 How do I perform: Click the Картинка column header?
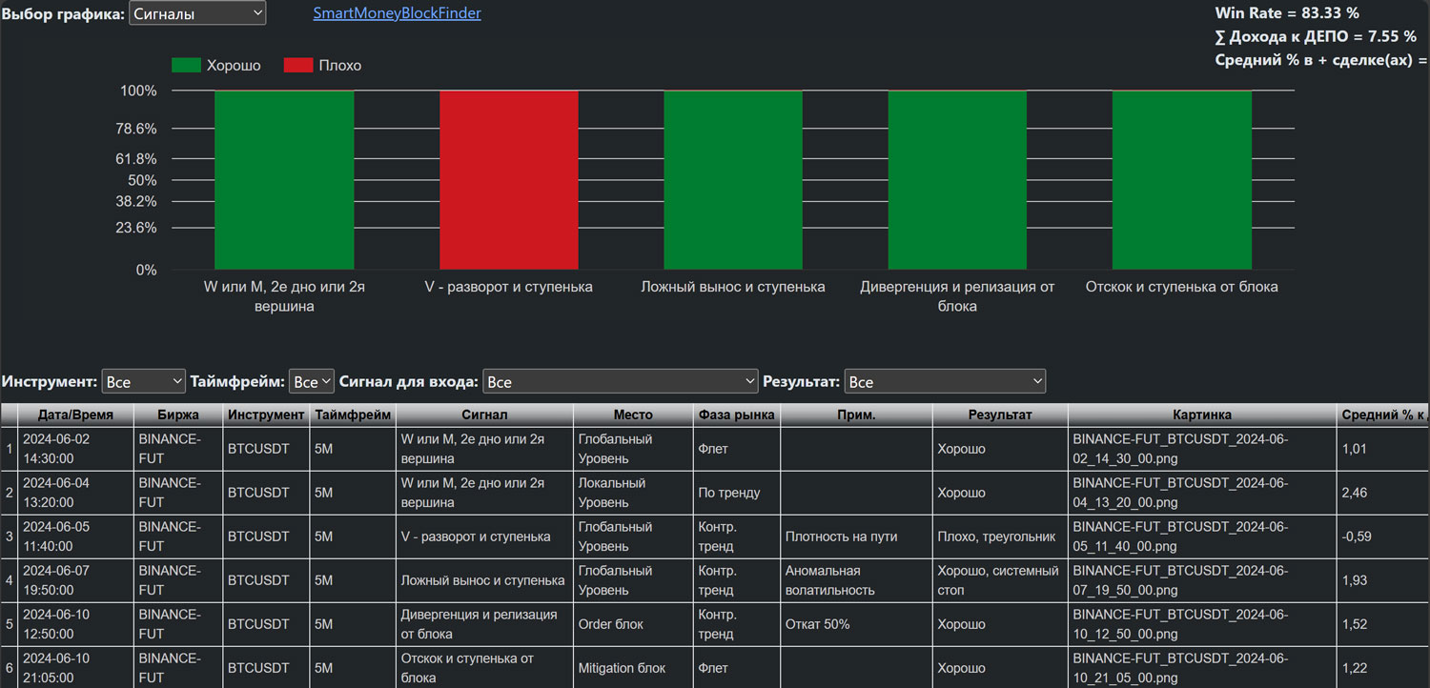(x=1202, y=415)
